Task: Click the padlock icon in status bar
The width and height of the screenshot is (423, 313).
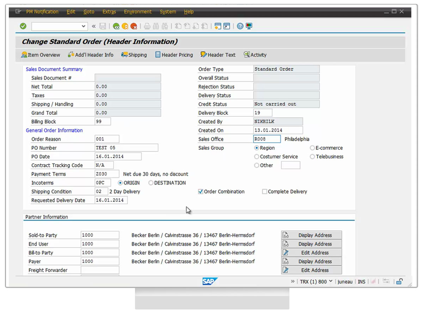Action: [x=399, y=281]
